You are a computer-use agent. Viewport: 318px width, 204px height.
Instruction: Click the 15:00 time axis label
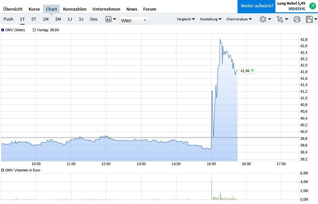[x=211, y=164]
